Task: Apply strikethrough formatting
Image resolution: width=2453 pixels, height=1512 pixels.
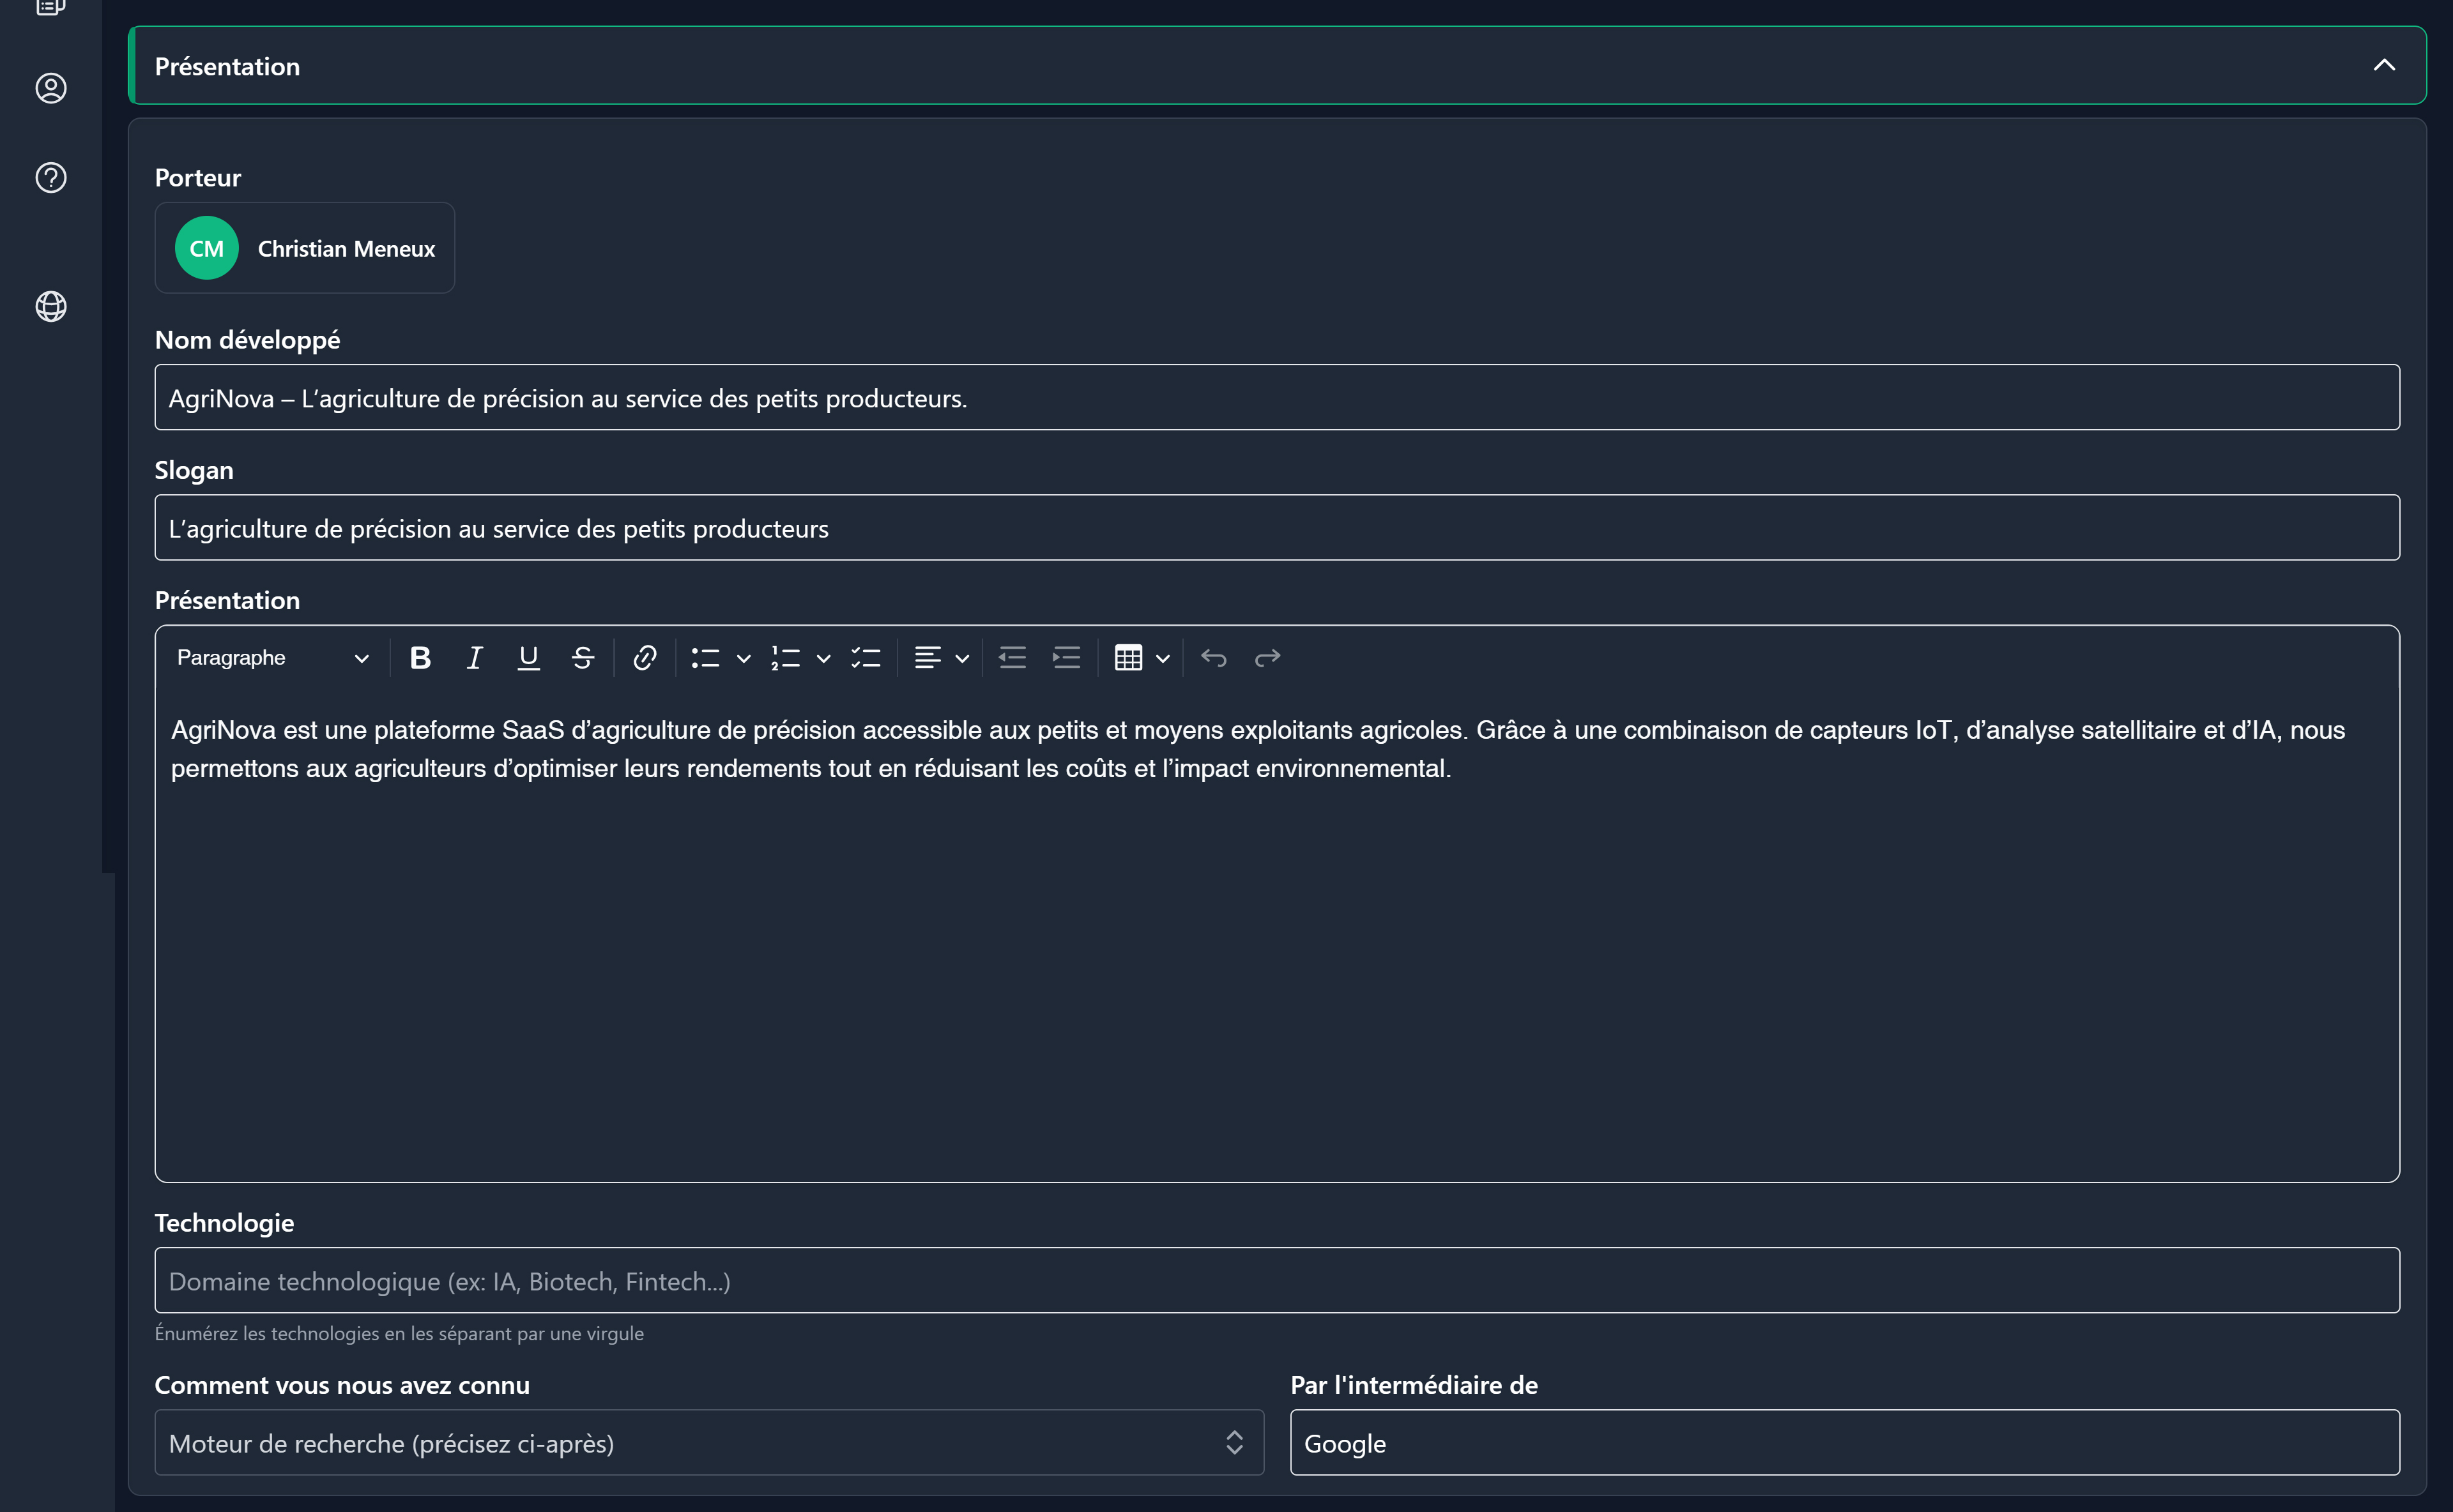Action: tap(582, 658)
